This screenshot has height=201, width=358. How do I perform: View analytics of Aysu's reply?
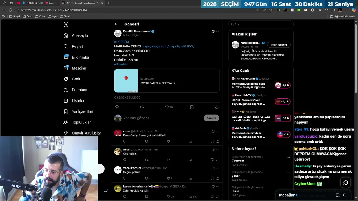click(190, 160)
